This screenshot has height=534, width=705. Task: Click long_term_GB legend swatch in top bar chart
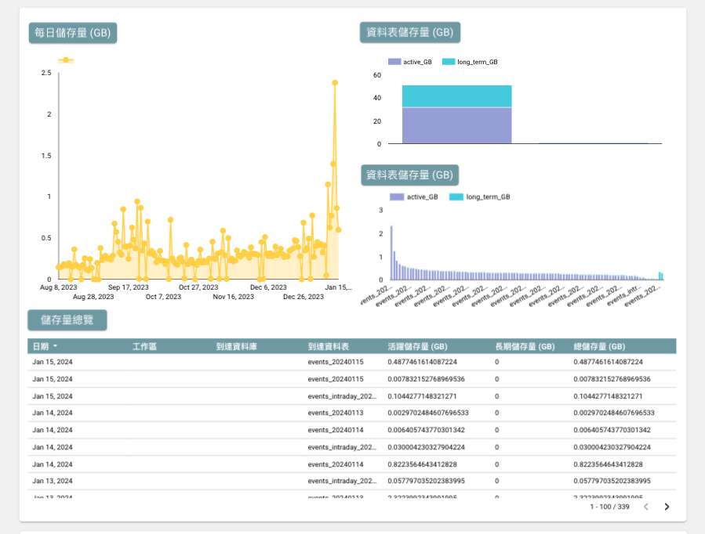[x=449, y=62]
